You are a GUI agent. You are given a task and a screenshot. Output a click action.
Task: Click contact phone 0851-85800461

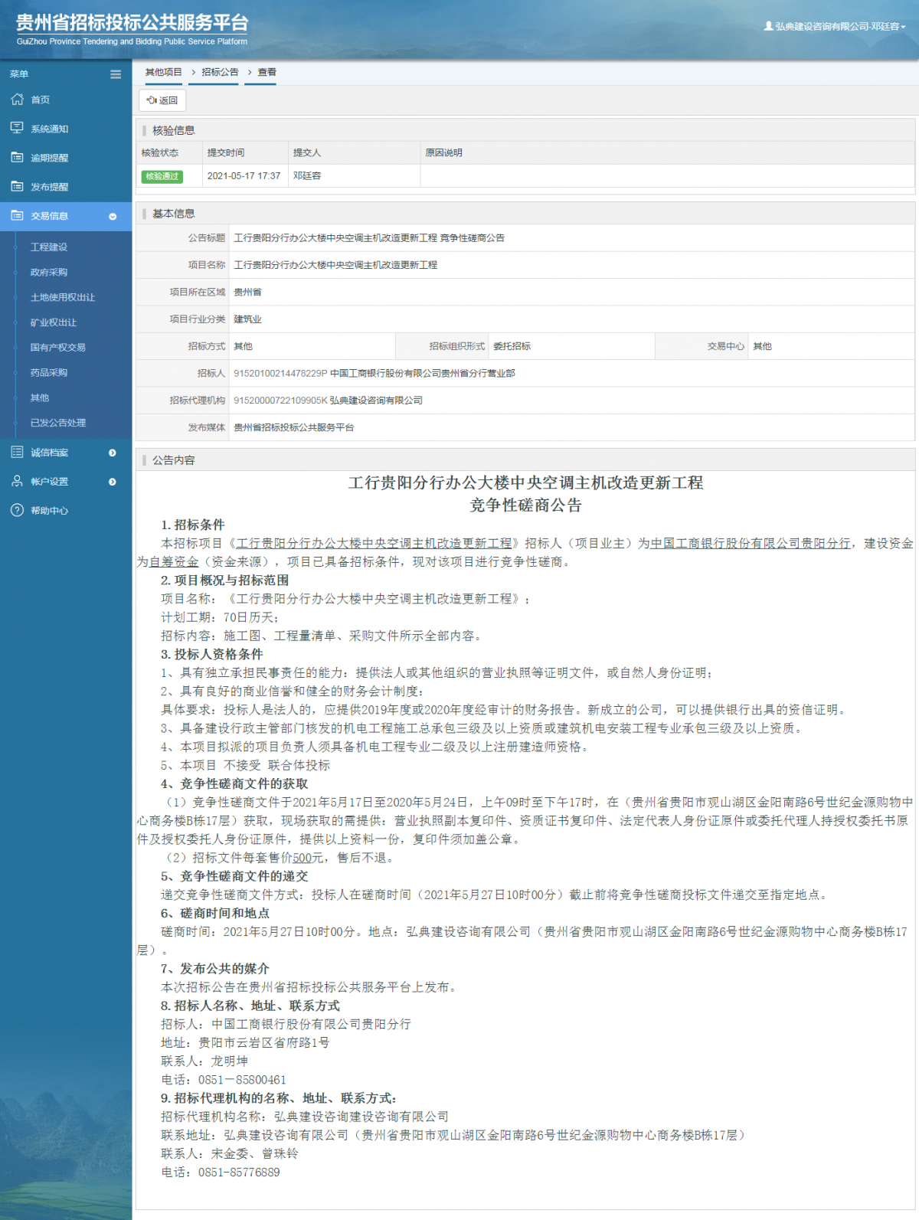pos(242,1081)
